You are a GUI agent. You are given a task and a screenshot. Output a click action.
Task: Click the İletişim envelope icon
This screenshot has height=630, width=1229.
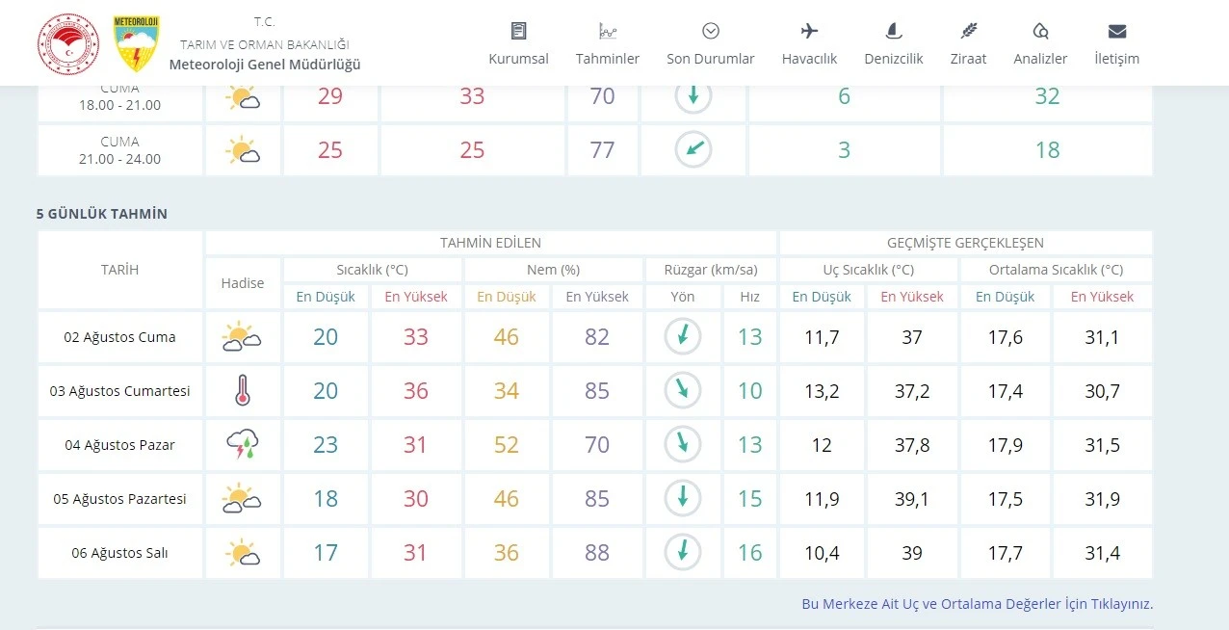(x=1117, y=31)
